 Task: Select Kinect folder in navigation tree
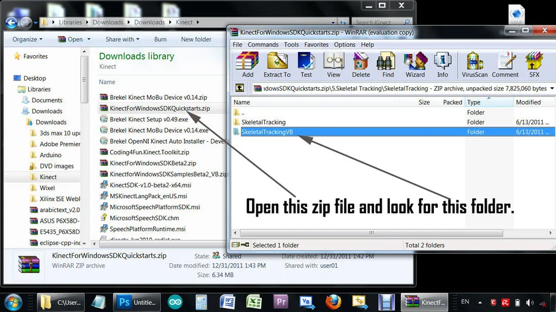48,177
